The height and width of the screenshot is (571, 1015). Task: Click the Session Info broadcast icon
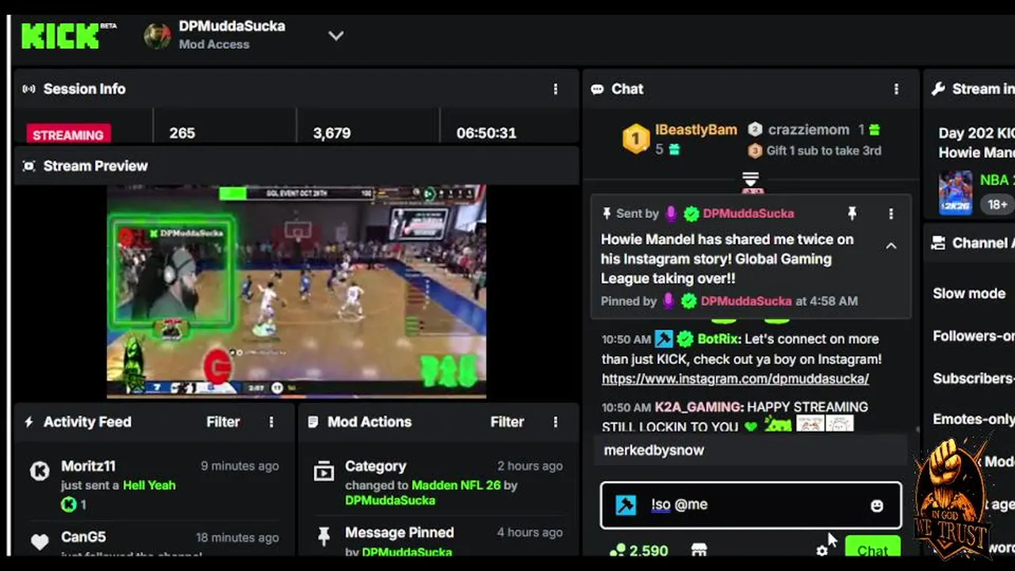click(x=29, y=89)
